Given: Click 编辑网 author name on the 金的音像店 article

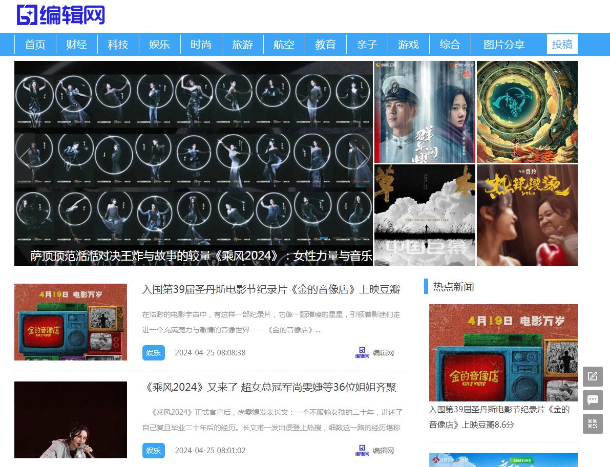Looking at the screenshot, I should [383, 353].
